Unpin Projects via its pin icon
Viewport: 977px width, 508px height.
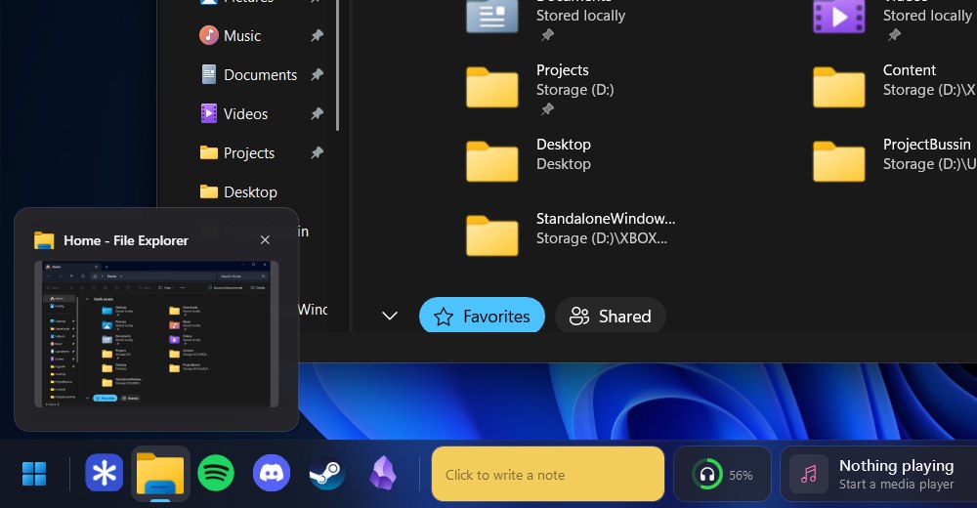pos(318,152)
